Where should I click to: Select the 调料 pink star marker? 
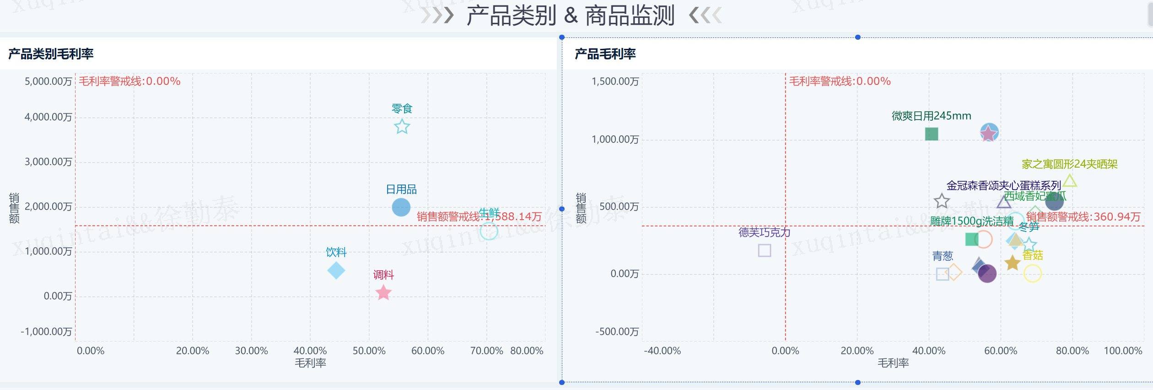[383, 293]
